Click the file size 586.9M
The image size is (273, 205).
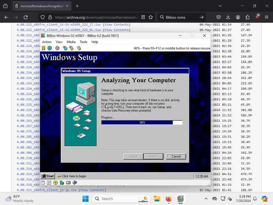tap(246, 115)
